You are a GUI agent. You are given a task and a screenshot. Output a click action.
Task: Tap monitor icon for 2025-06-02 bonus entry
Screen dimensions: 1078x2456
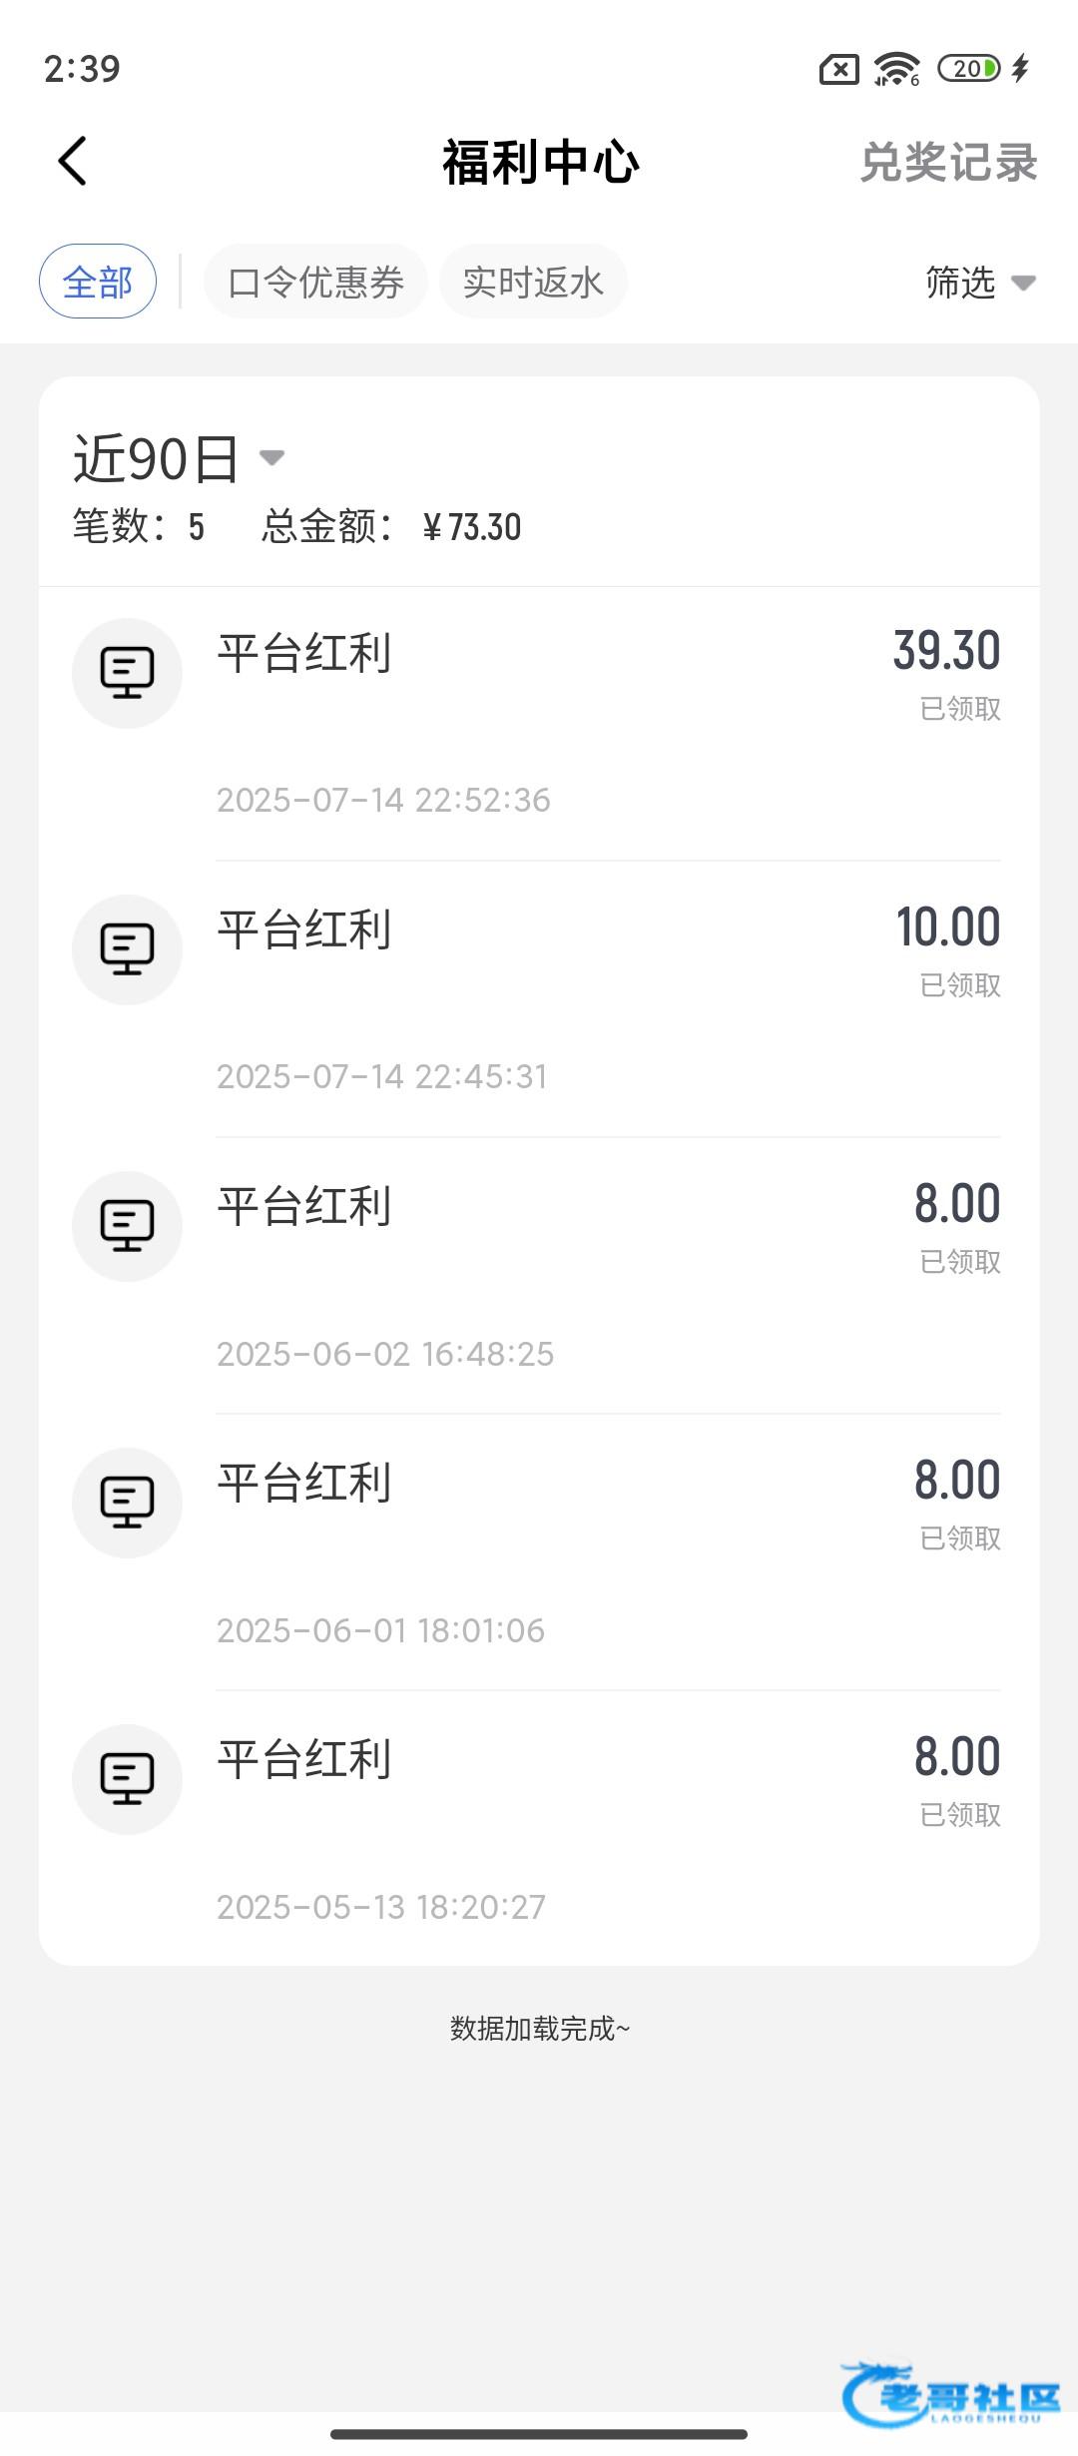(x=127, y=1226)
